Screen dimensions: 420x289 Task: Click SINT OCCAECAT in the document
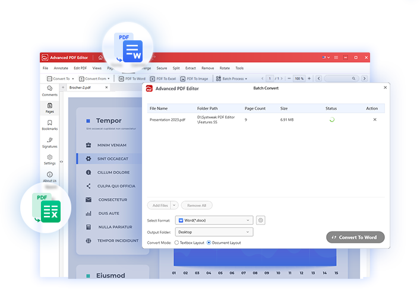point(113,158)
